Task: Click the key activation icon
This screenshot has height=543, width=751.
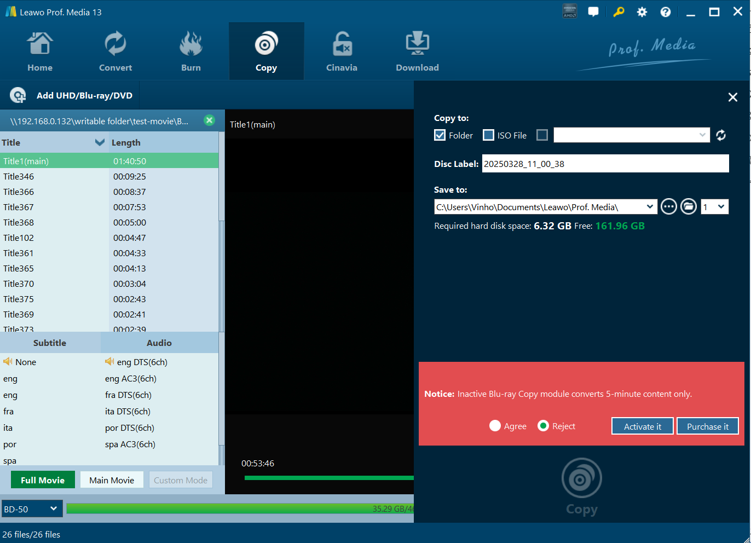Action: (x=619, y=11)
